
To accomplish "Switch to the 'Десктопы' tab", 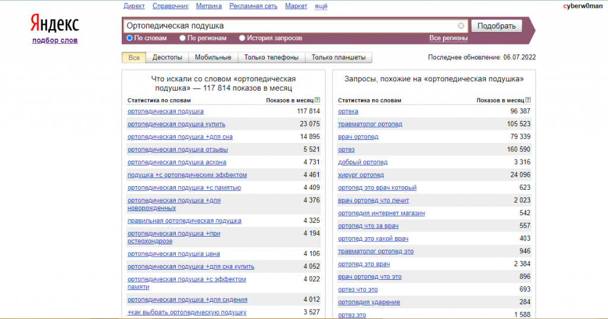I will 167,58.
